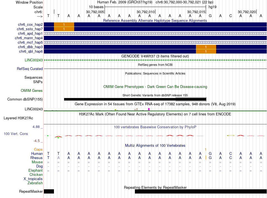Screen dimensions: 267x198
Task: Click the chr6_apd_hap1 arrowed alignment line
Action: point(155,33)
